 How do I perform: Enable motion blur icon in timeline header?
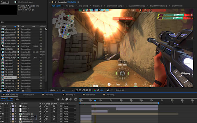(71, 99)
